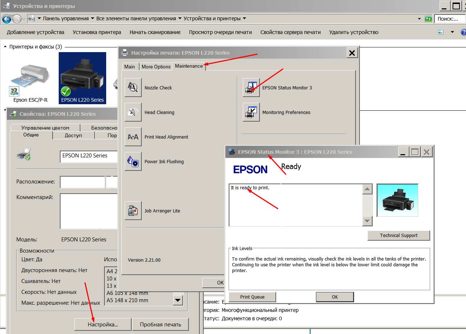Click the down arrow of the status message scrollbar
Image resolution: width=466 pixels, height=334 pixels.
367,221
